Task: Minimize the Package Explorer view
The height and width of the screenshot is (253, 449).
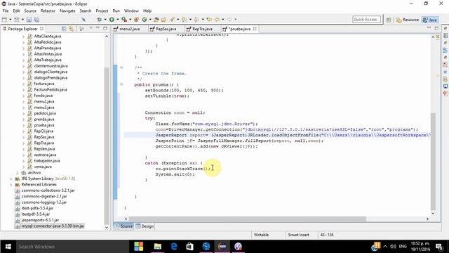Action: pyautogui.click(x=98, y=28)
